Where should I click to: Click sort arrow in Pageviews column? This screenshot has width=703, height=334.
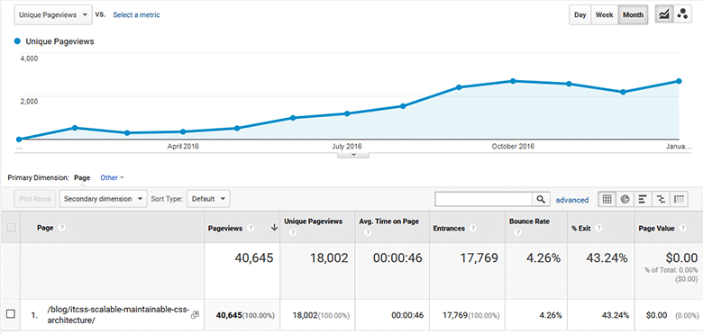274,228
